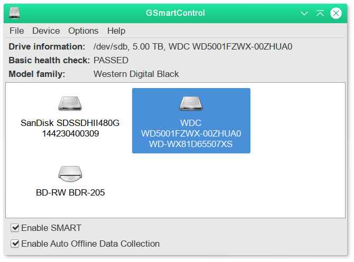354x262 pixels.
Task: Click the SanDisk SSD drive icon
Action: pos(70,103)
